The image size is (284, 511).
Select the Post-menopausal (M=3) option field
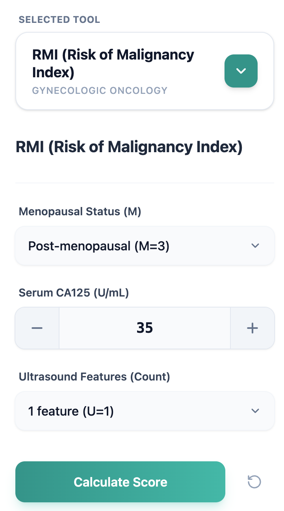[145, 245]
